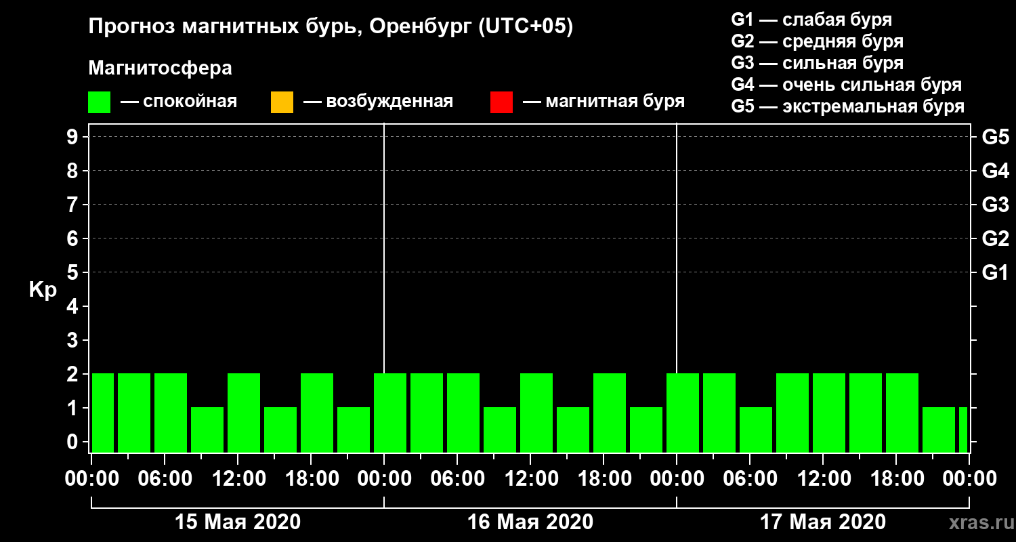Click the 'G1 — слабая буря' legend line
The height and width of the screenshot is (542, 1016).
click(811, 20)
